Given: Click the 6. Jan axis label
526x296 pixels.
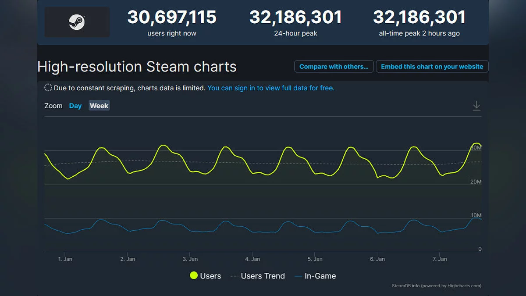Looking at the screenshot, I should (x=377, y=259).
